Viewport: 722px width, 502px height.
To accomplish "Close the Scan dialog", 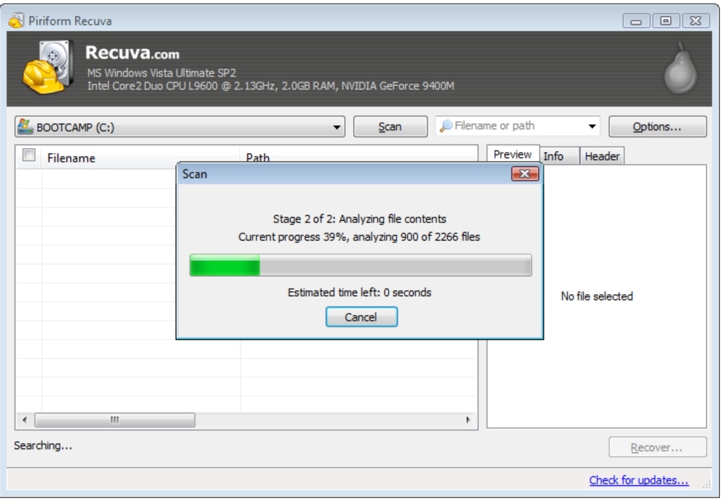I will 525,174.
